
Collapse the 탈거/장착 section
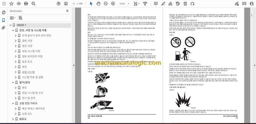coord(13,83)
